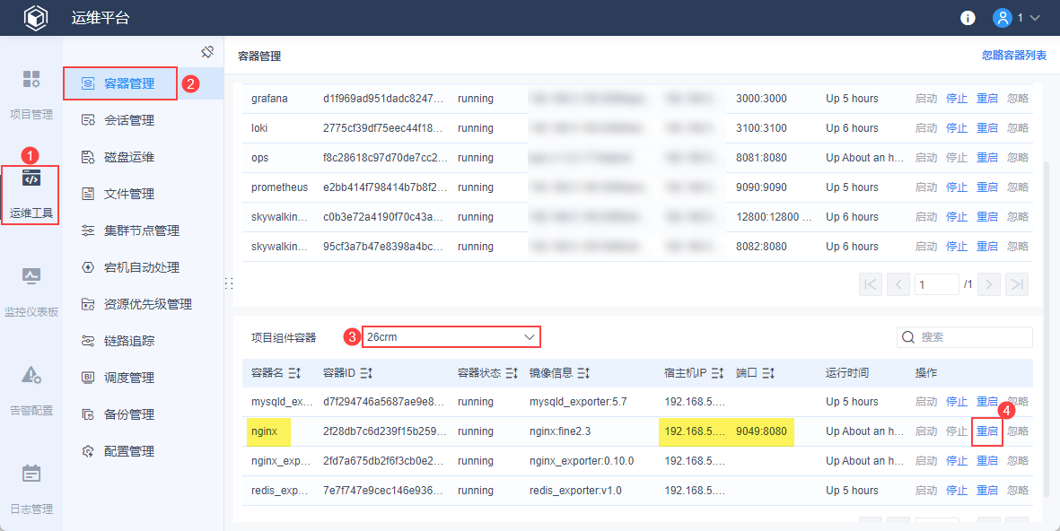Select 文件管理 menu item

[129, 194]
